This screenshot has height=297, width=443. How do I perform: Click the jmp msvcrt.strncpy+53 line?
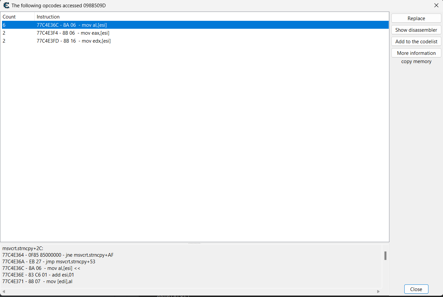coord(49,262)
